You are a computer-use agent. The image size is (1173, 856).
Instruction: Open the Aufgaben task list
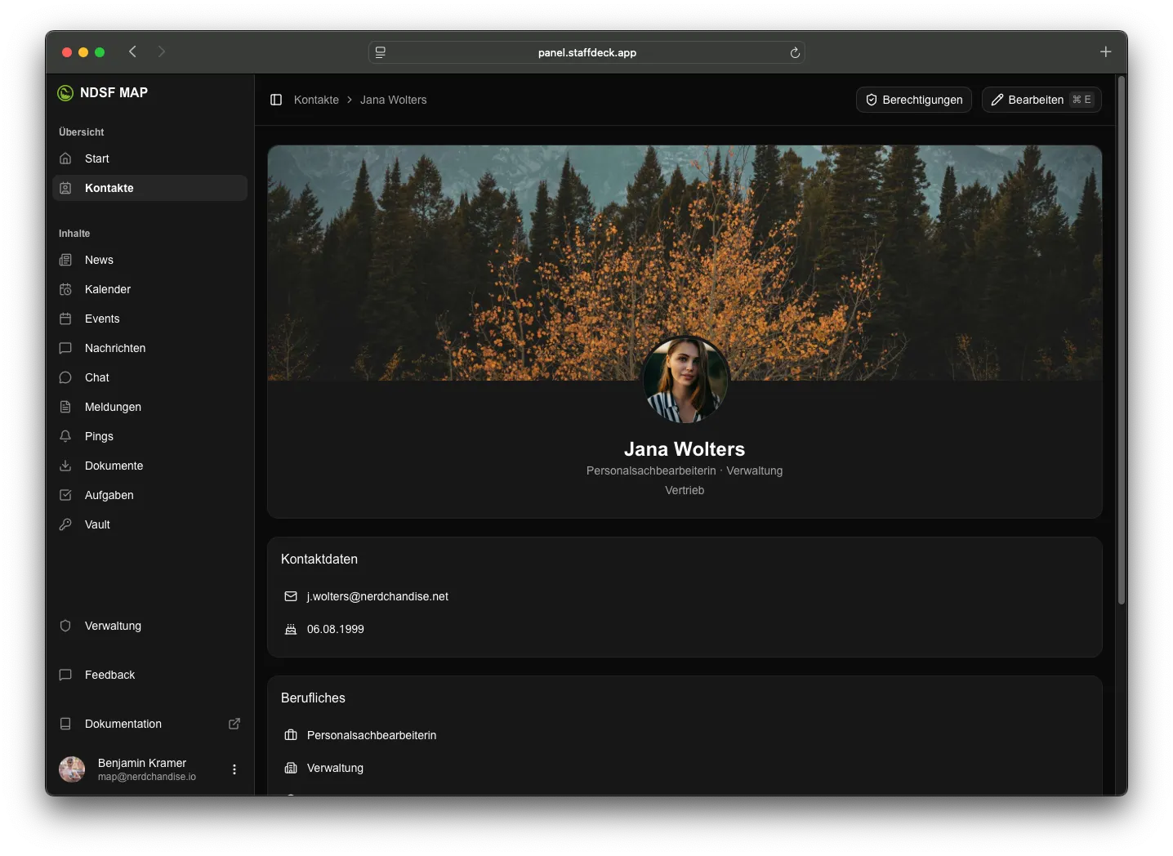[x=150, y=495]
